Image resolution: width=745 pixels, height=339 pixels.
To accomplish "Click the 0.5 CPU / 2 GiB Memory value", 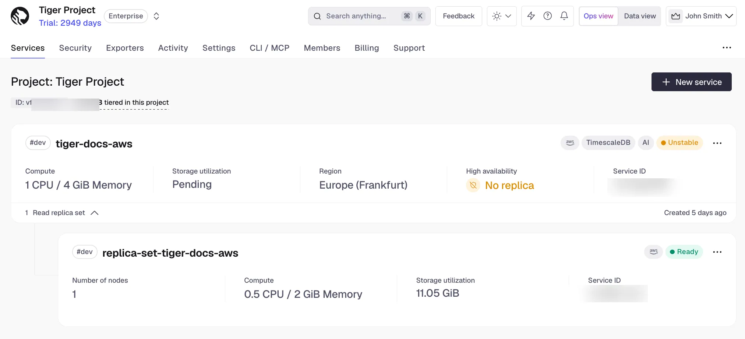I will coord(303,294).
